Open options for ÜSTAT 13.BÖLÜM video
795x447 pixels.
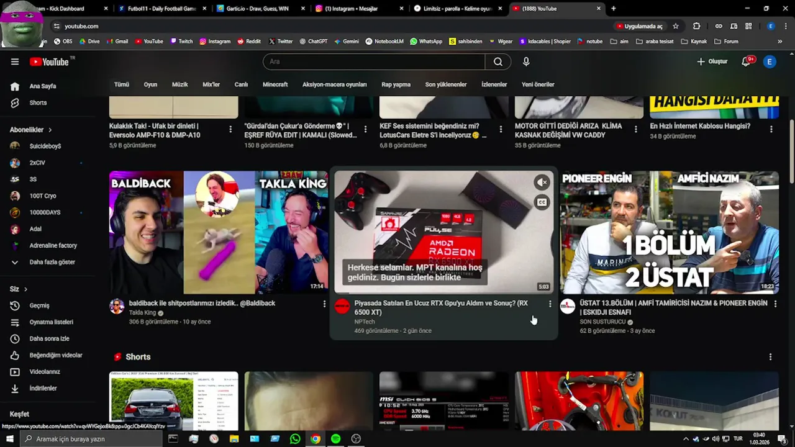coord(775,304)
